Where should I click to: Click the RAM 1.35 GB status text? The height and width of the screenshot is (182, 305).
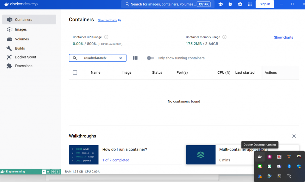click(74, 172)
